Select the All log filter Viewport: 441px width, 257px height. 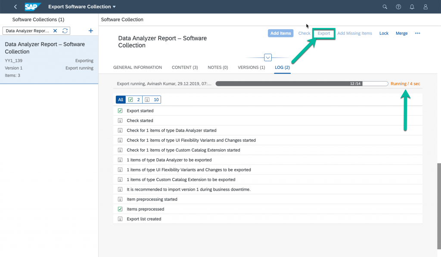coord(121,100)
